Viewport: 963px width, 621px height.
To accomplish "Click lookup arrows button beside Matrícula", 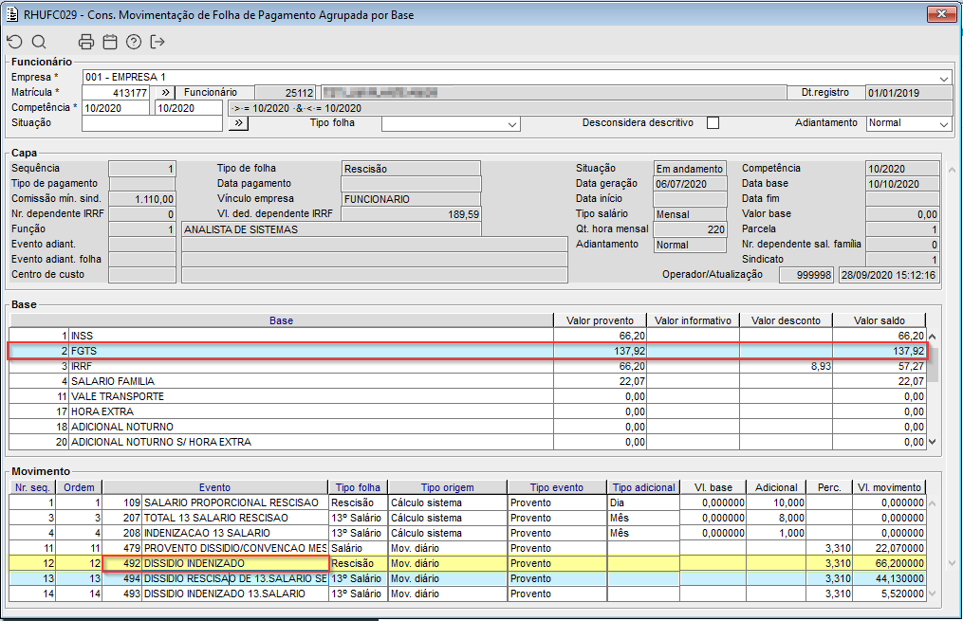I will click(164, 93).
